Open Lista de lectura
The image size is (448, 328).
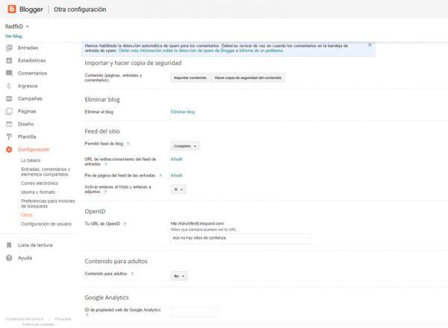pos(35,245)
